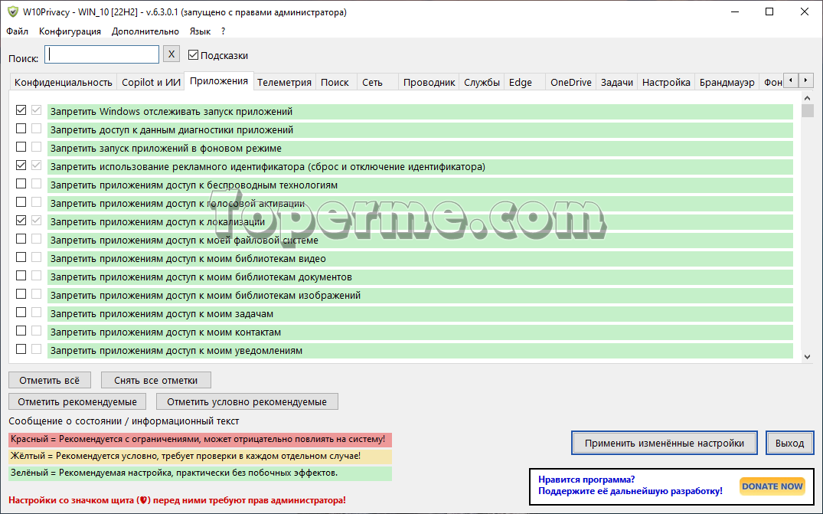Click Отметить рекомендуемые button
Screen dimensions: 823x514
coord(77,401)
